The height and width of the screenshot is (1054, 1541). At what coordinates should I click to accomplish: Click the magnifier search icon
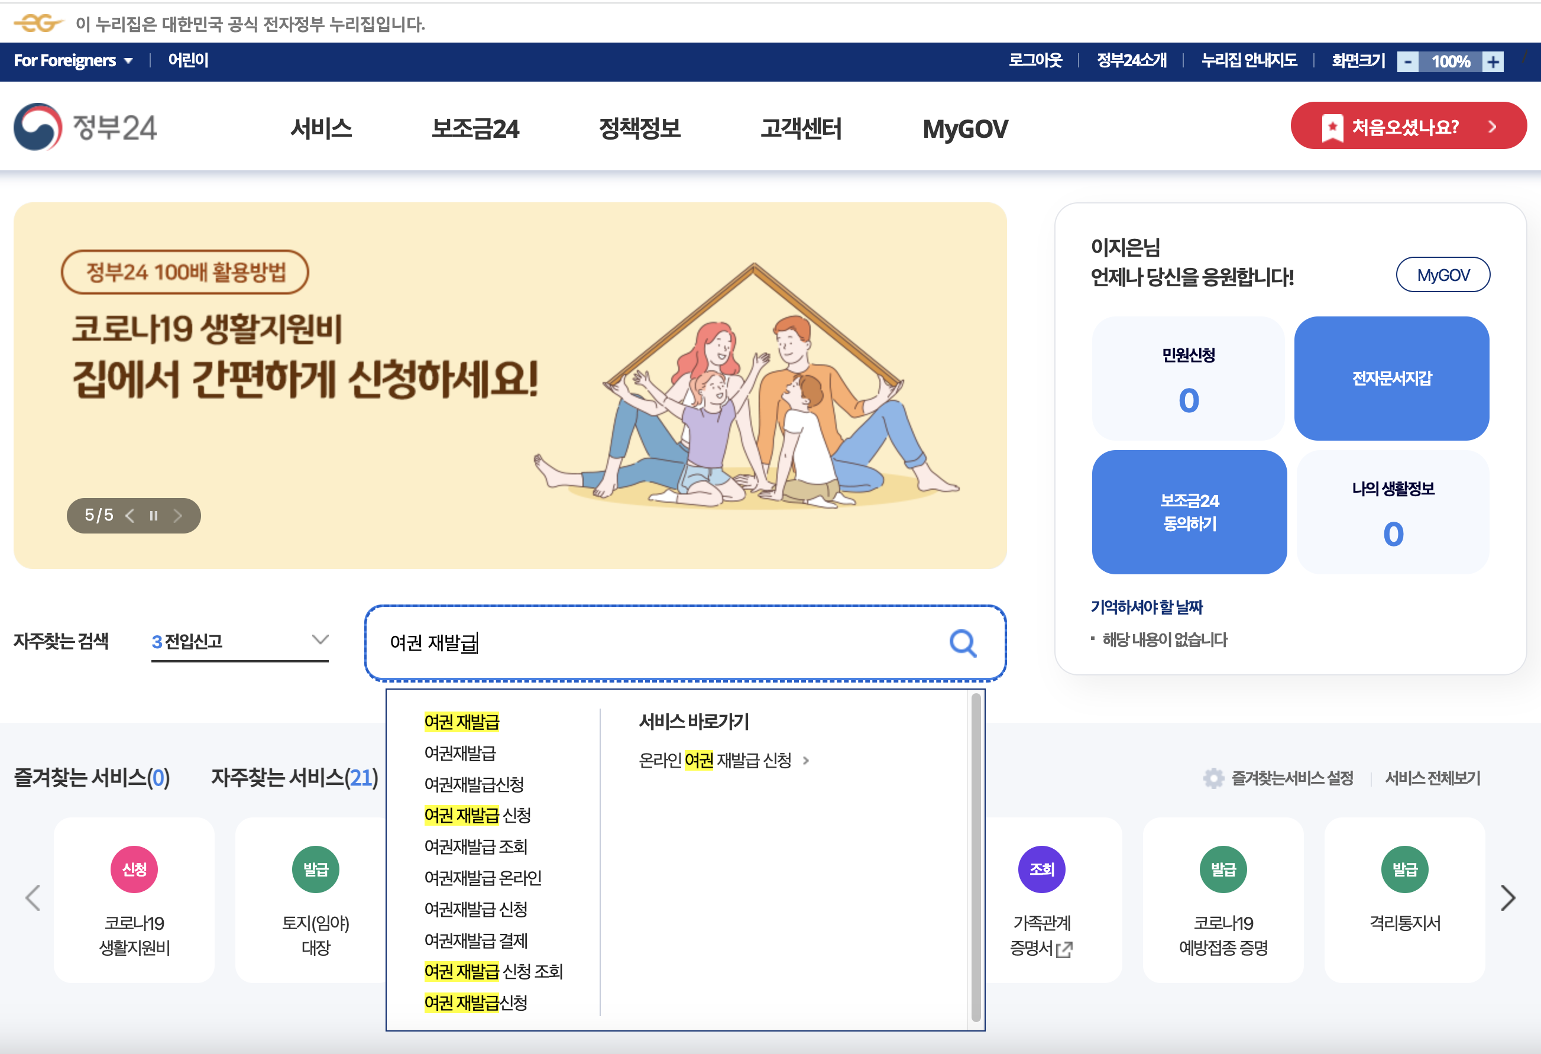[962, 643]
